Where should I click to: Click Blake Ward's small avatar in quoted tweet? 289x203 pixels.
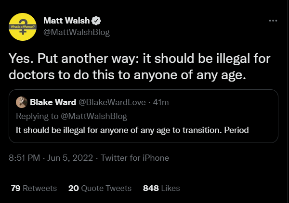[x=22, y=102]
